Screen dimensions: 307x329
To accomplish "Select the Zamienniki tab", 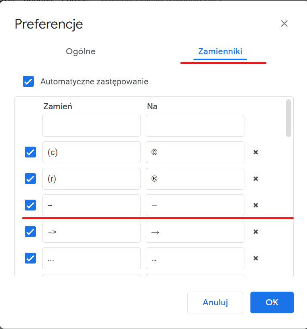I will click(x=220, y=51).
